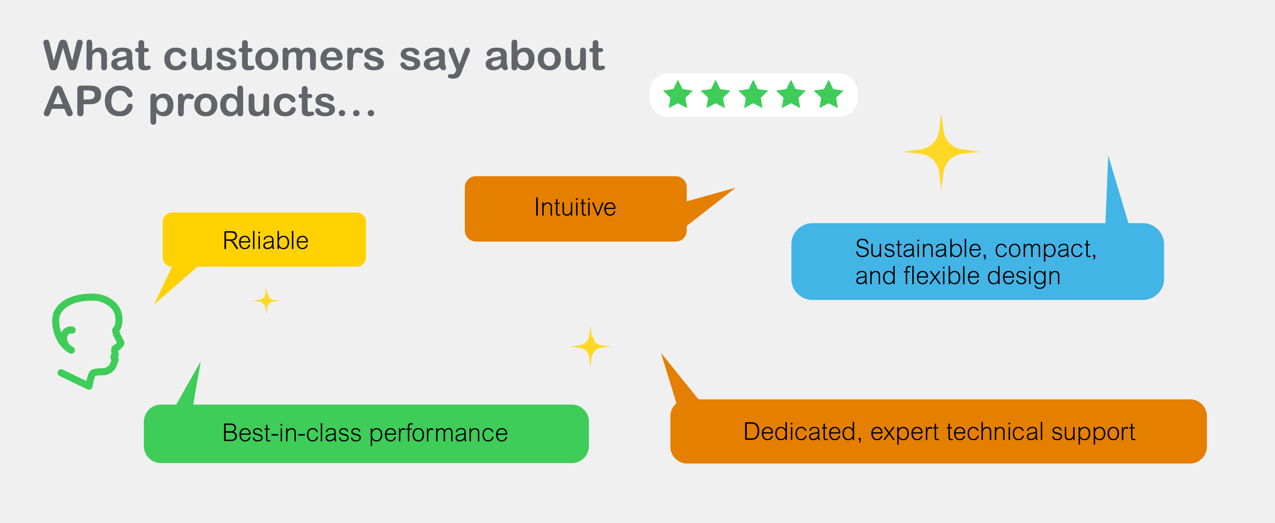Click the blue "Sustainable, compact, and flexible design" bubble
This screenshot has width=1275, height=523.
coord(977,262)
